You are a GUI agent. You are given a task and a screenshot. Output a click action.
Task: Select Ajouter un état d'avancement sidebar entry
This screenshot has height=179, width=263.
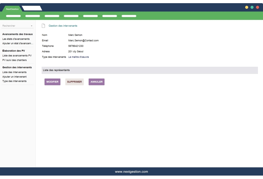pos(18,43)
